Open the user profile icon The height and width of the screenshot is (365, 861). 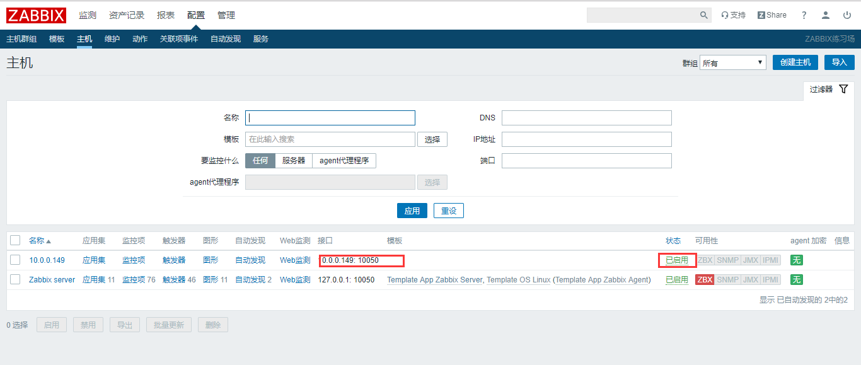pos(826,15)
